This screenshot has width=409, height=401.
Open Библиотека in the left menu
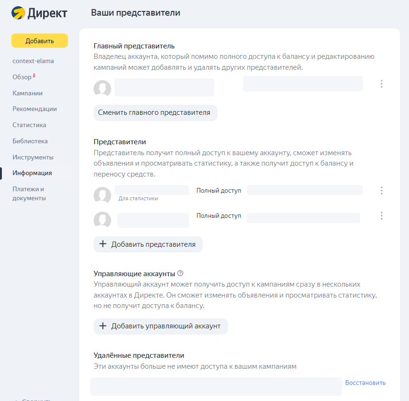tap(30, 141)
